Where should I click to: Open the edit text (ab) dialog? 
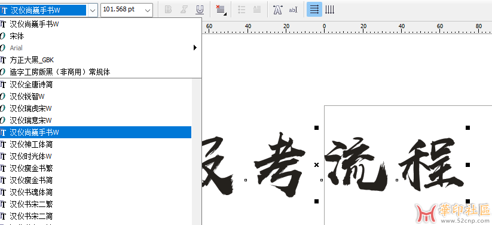pyautogui.click(x=293, y=10)
